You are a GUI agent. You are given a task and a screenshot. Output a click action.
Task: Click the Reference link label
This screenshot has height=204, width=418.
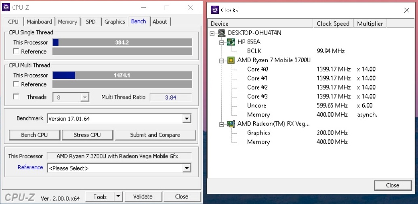30,167
